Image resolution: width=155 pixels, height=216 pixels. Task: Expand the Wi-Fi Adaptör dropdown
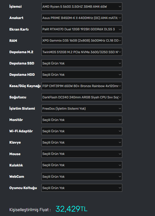point(81,131)
